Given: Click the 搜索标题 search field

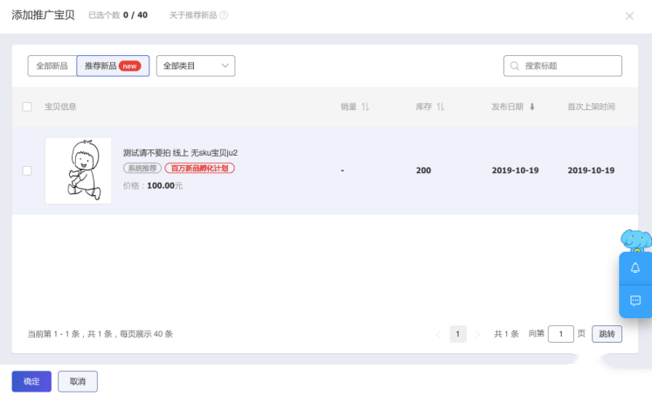Looking at the screenshot, I should click(563, 66).
